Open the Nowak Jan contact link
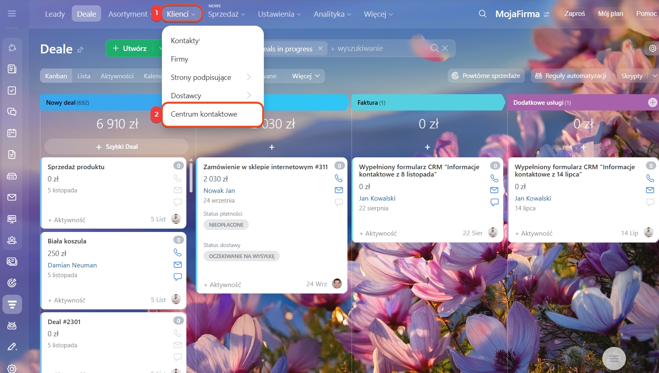This screenshot has height=373, width=659. [219, 190]
